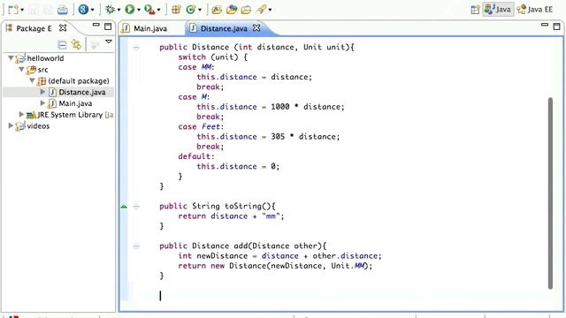Select the helloworld project
This screenshot has height=318, width=566.
45,58
